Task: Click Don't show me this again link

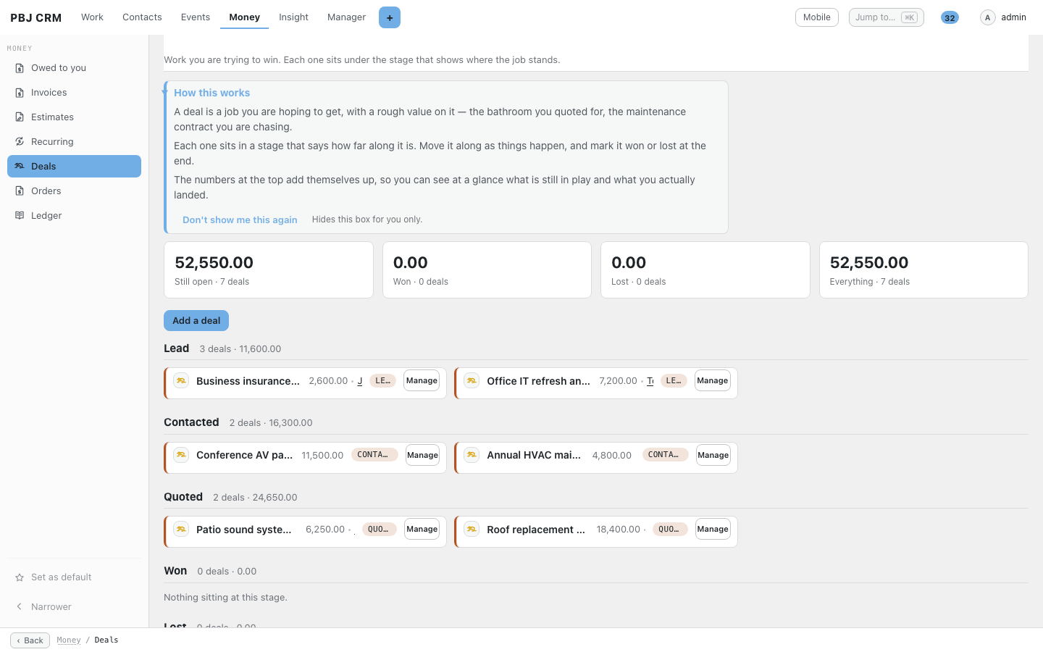Action: click(240, 220)
